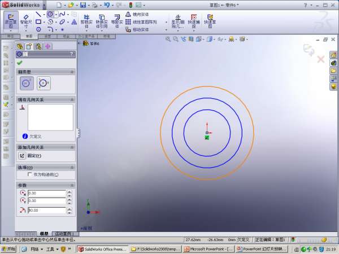This screenshot has height=254, width=339.
Task: Open the circle PropertyManager help question mark
Action: 72,54
